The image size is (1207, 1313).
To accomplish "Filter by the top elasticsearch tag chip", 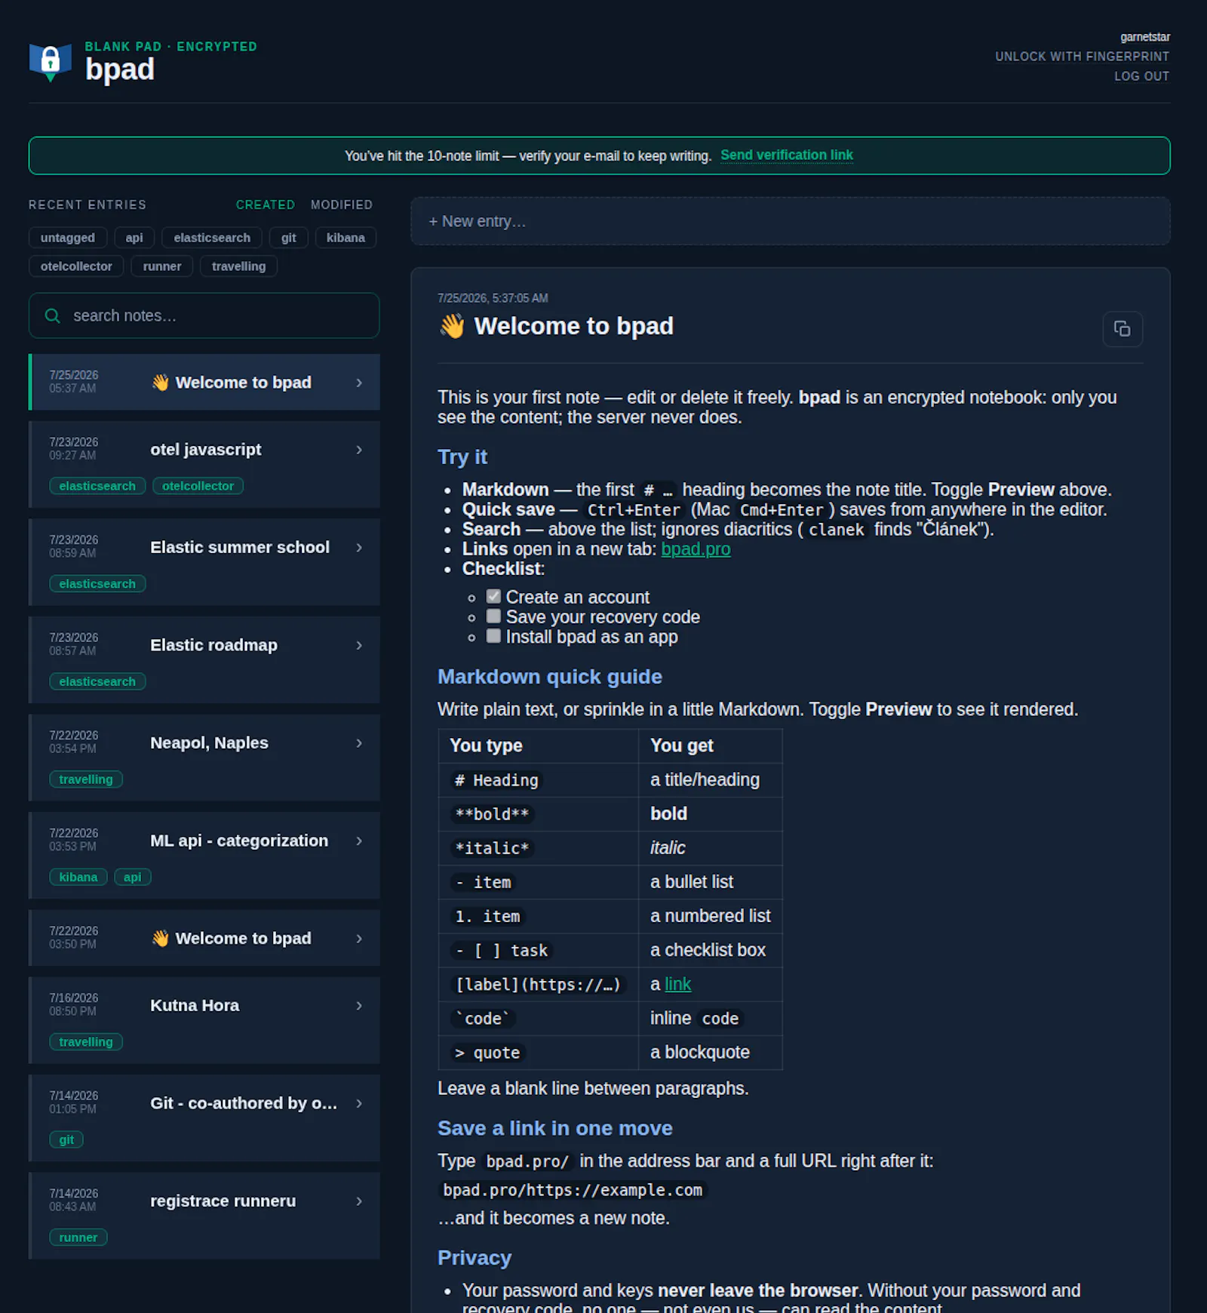I will [x=212, y=238].
